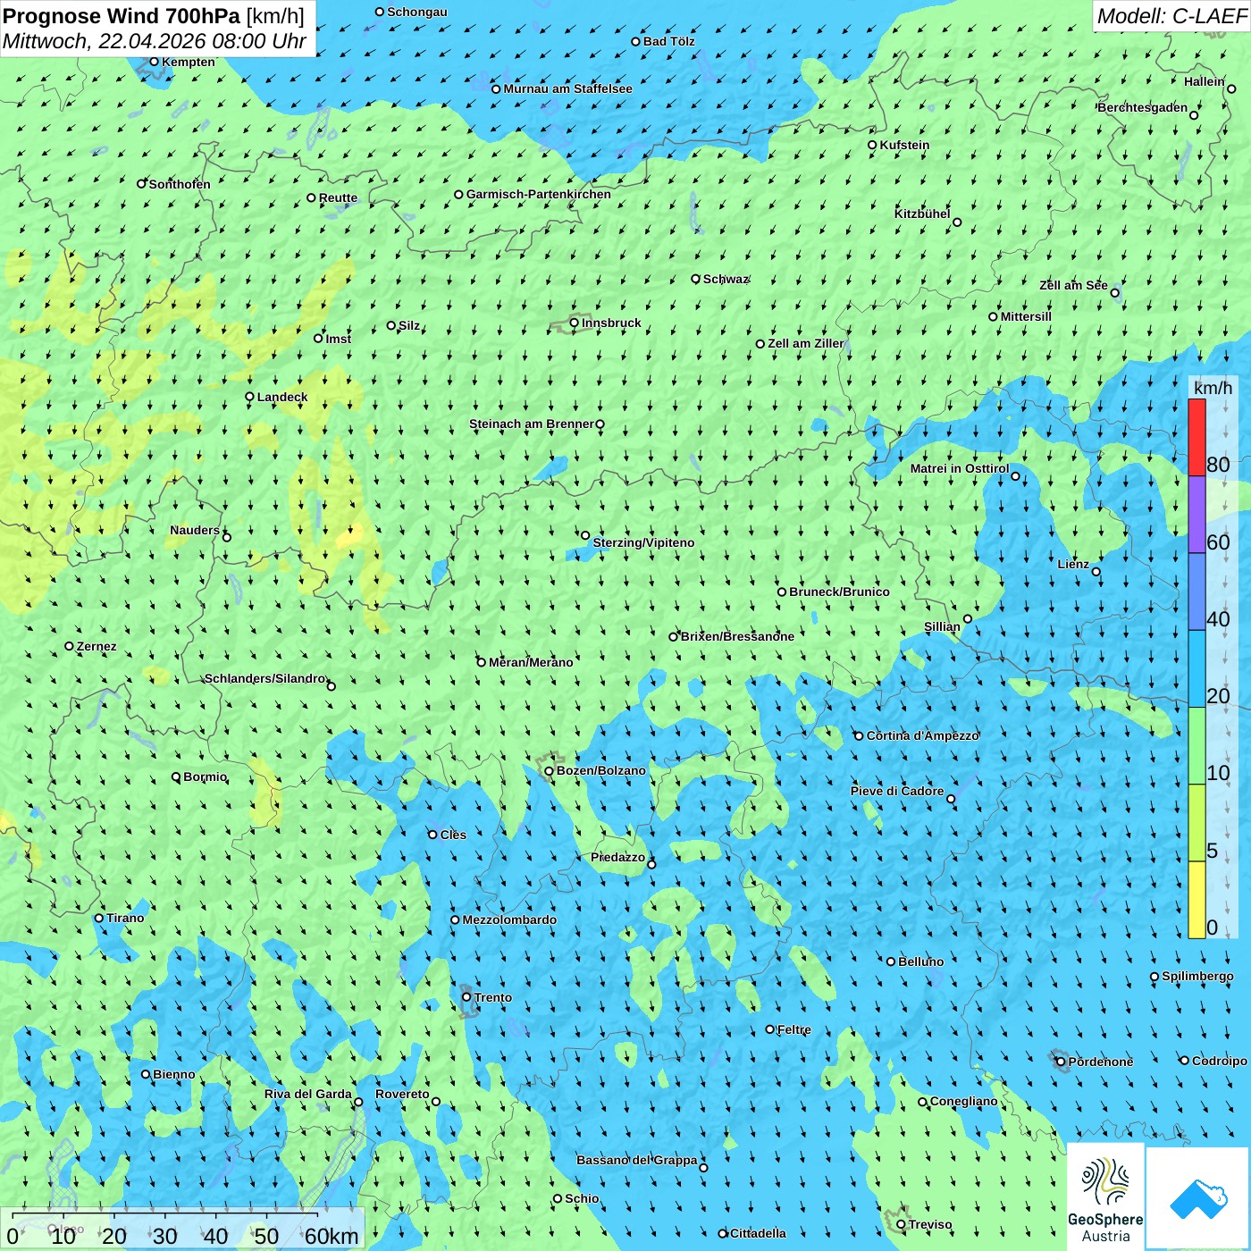Screen dimensions: 1251x1251
Task: Click the Zell am See marker
Action: pyautogui.click(x=1114, y=293)
